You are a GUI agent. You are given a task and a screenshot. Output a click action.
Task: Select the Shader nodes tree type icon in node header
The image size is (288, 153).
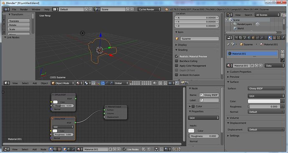pyautogui.click(x=51, y=149)
